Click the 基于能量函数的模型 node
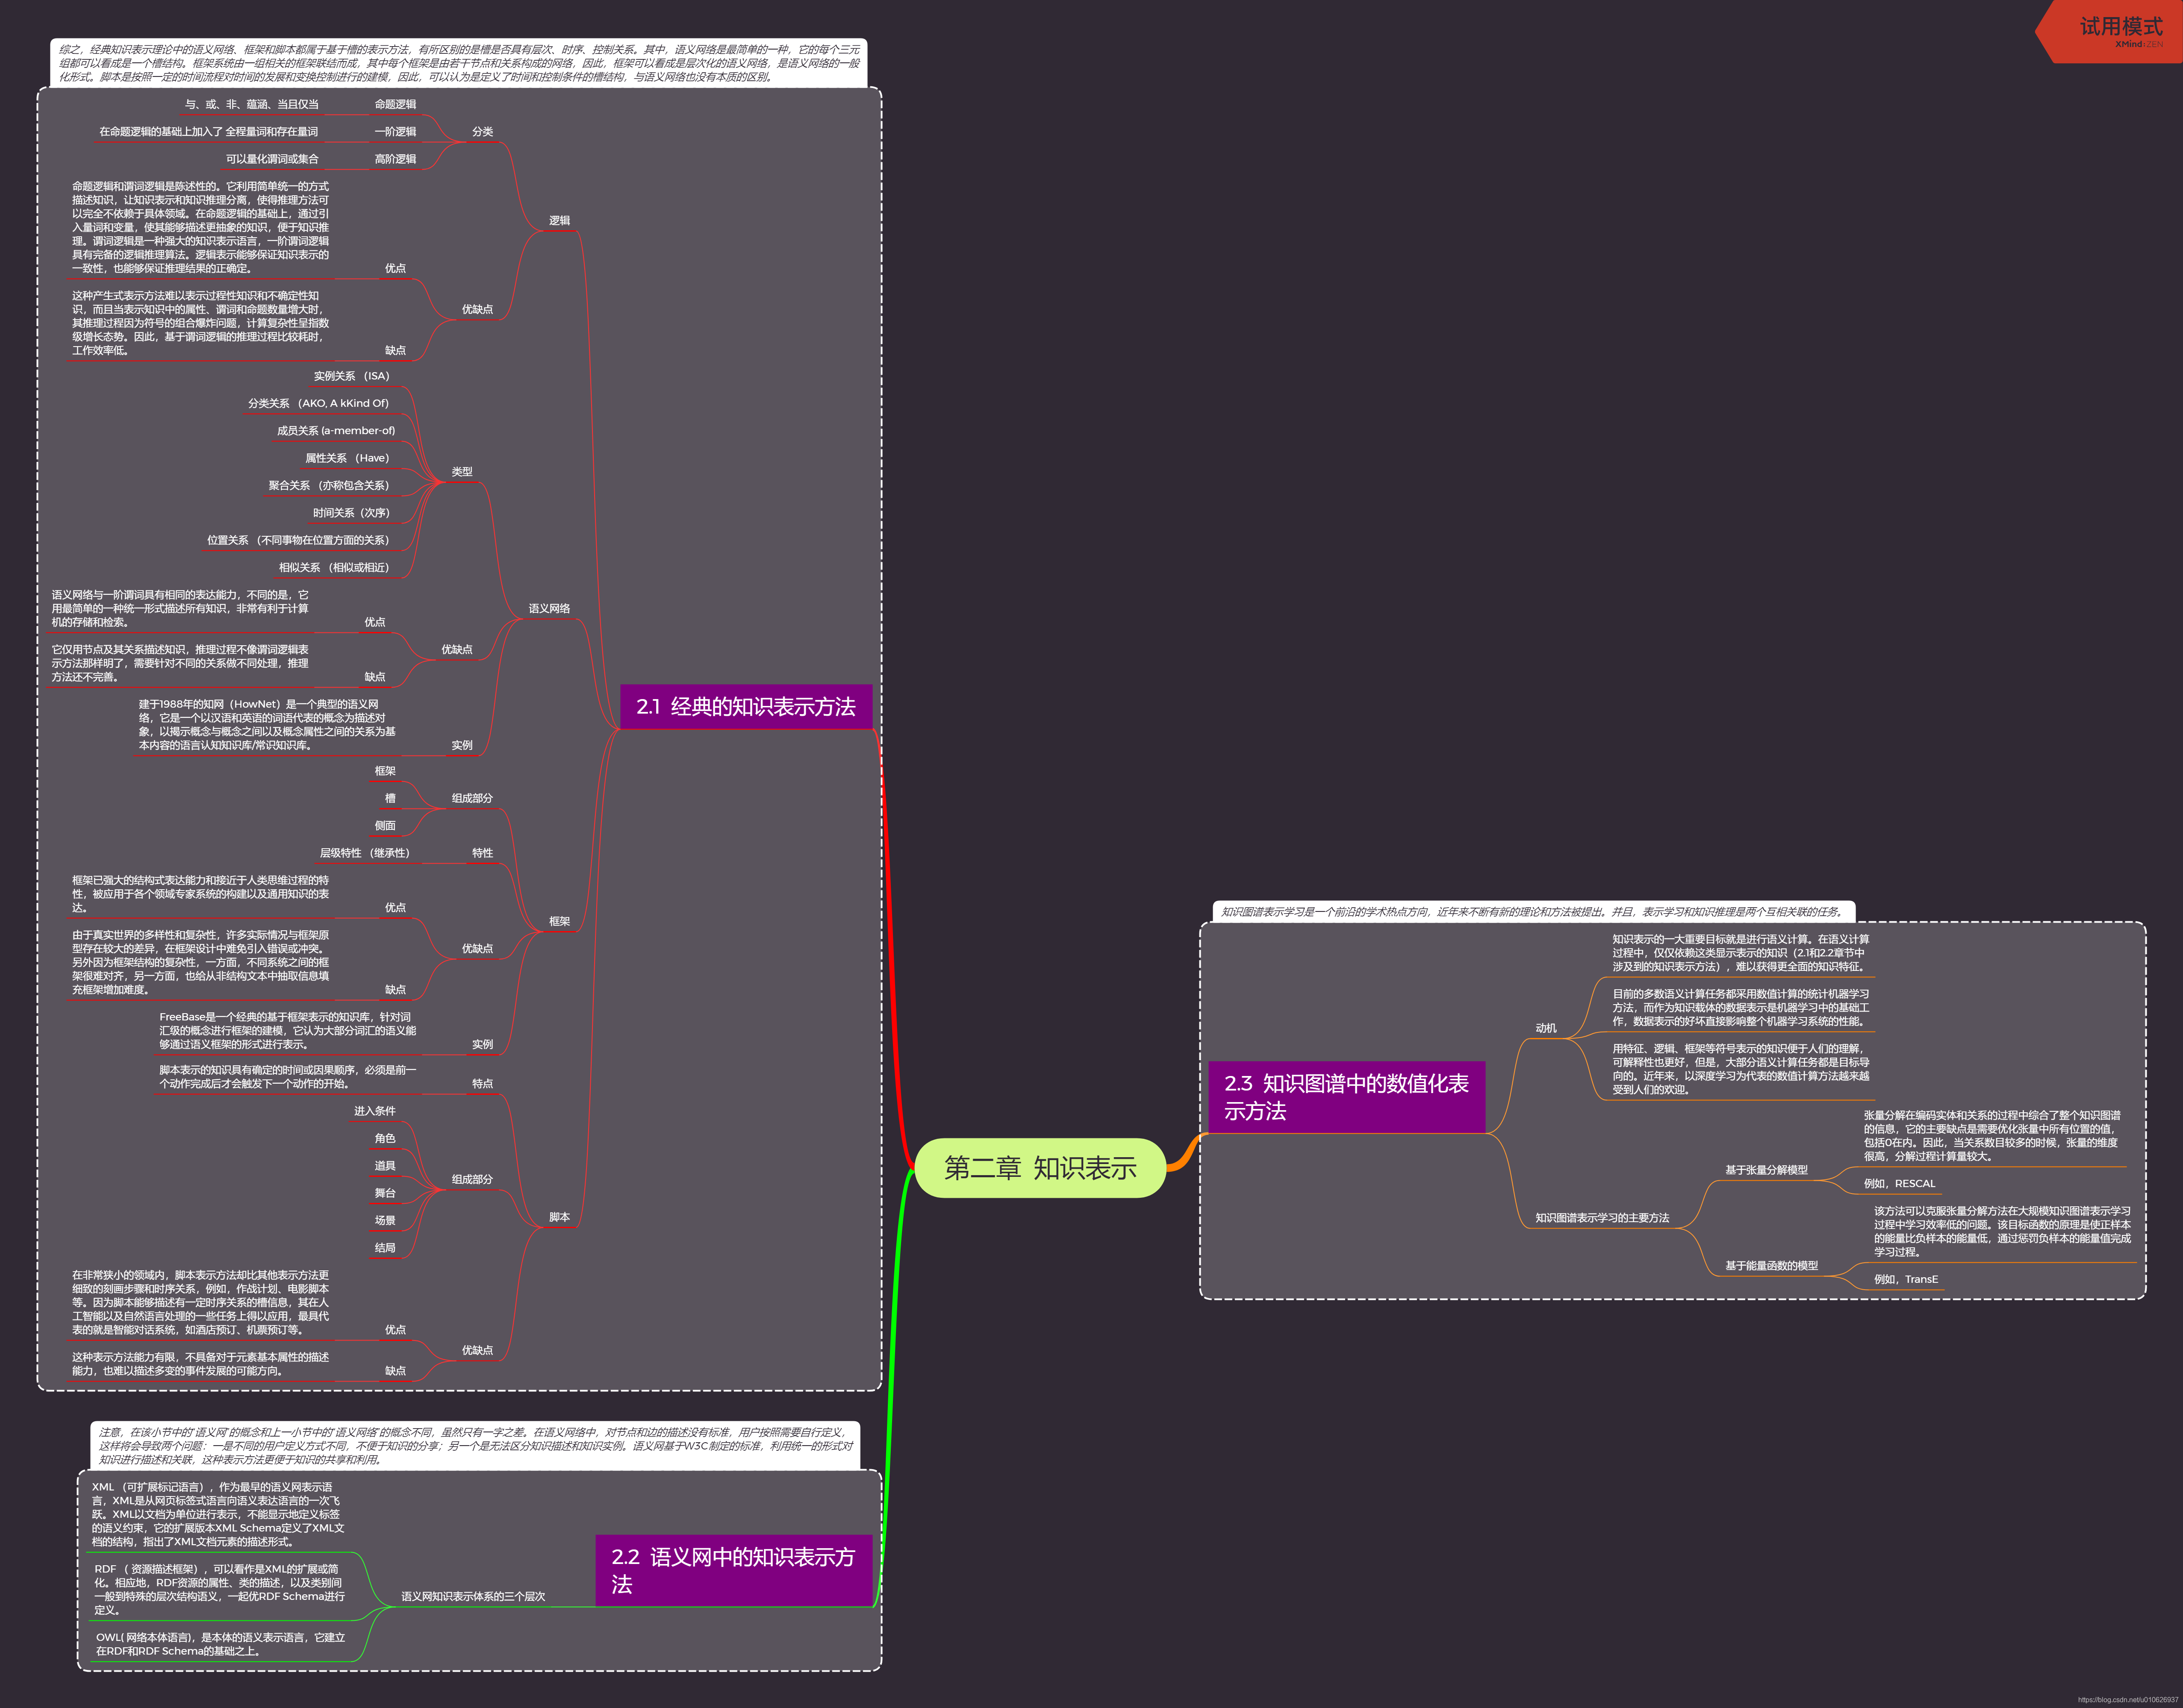 pyautogui.click(x=1771, y=1267)
